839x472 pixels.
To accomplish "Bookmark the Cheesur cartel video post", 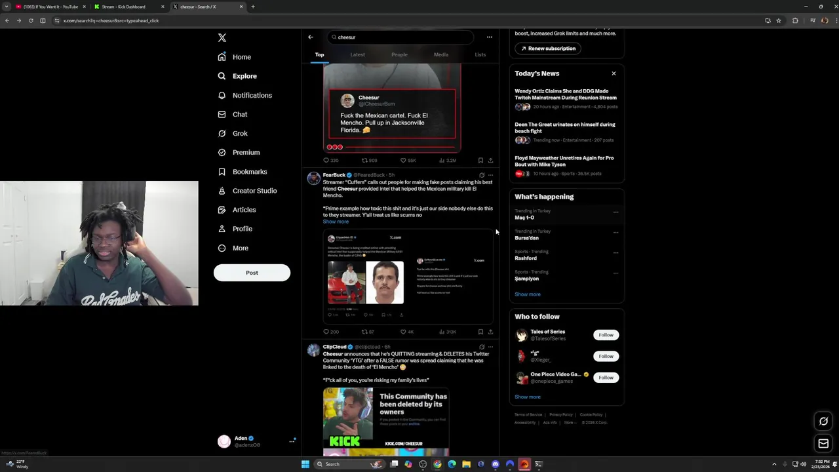I will [x=480, y=161].
